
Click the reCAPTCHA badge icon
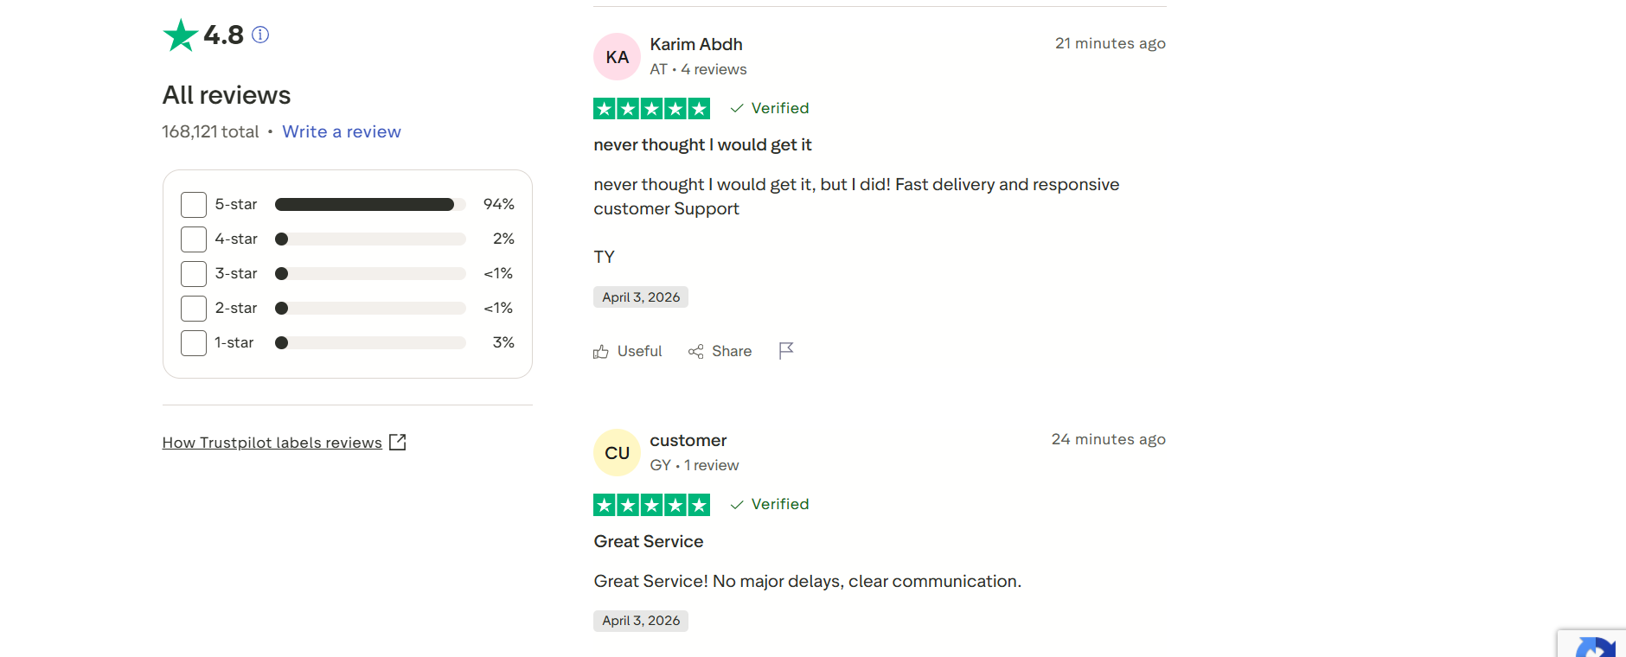[x=1595, y=647]
